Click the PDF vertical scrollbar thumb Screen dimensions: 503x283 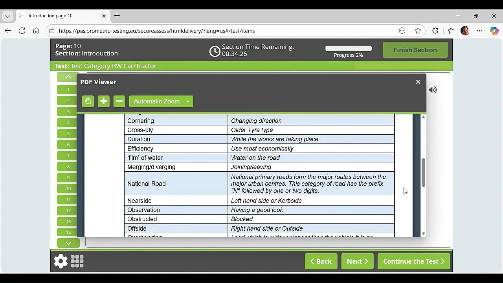pyautogui.click(x=423, y=173)
